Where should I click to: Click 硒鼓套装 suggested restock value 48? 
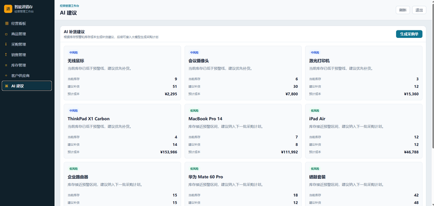416,203
